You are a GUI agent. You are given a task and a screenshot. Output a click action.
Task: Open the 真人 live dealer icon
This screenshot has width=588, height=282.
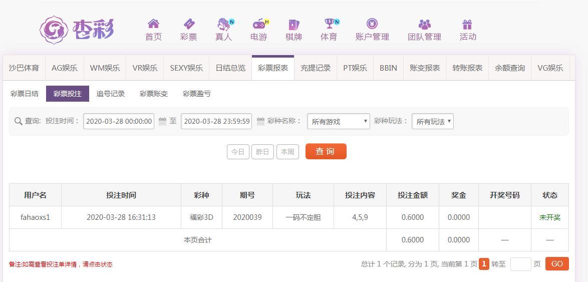pyautogui.click(x=224, y=24)
